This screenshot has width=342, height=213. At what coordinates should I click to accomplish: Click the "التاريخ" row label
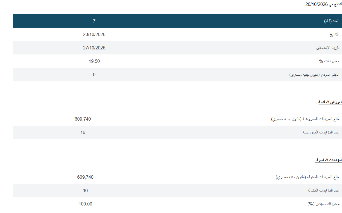point(334,35)
